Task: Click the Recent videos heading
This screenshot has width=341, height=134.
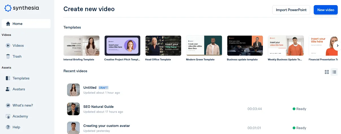Action: [x=75, y=71]
